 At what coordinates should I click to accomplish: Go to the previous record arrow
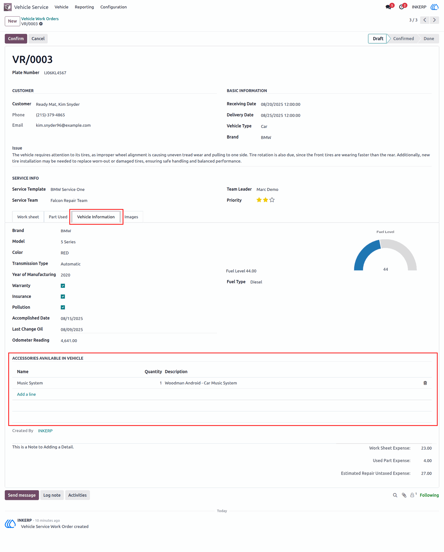coord(424,20)
